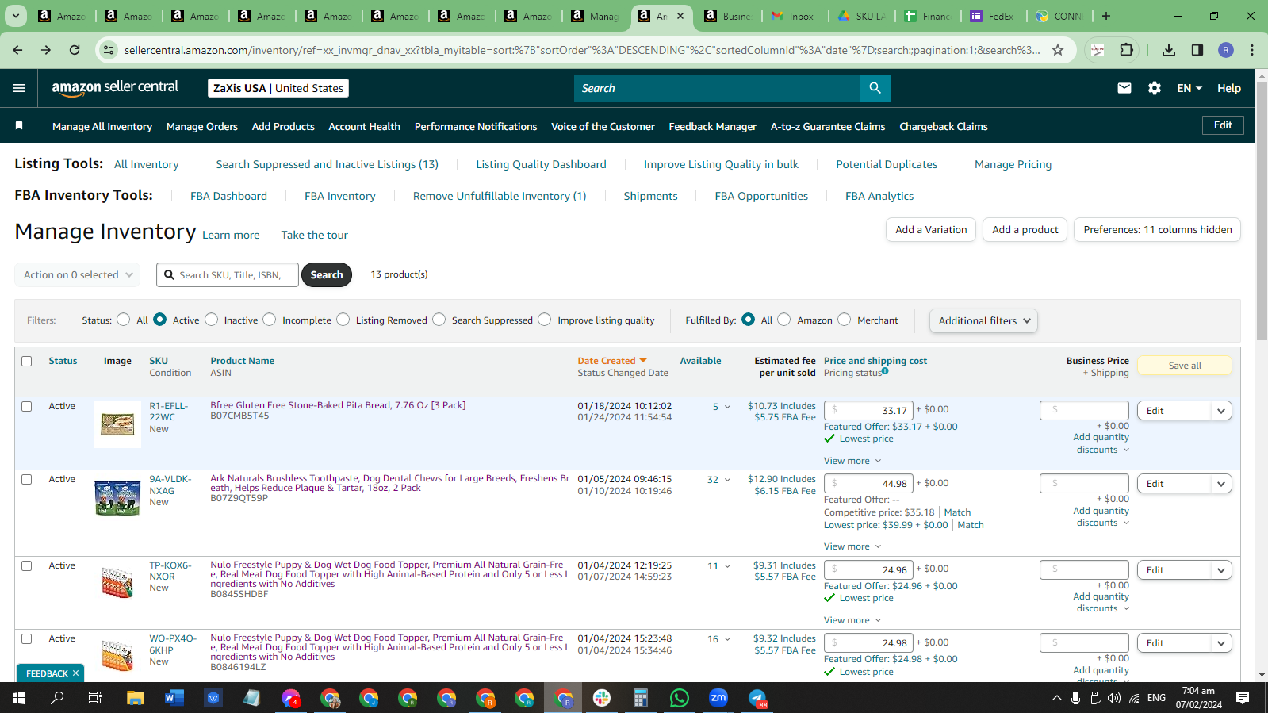This screenshot has width=1268, height=713.
Task: Open the buyer messages mail icon
Action: pos(1124,88)
